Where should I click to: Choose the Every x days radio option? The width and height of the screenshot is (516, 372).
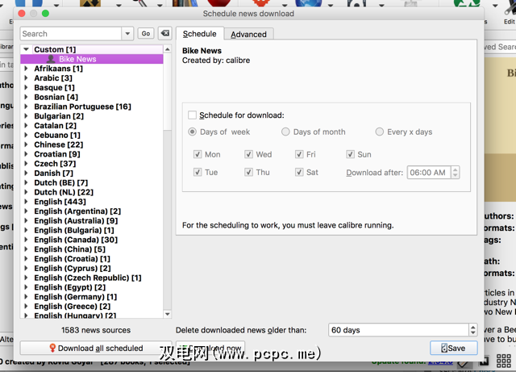380,132
